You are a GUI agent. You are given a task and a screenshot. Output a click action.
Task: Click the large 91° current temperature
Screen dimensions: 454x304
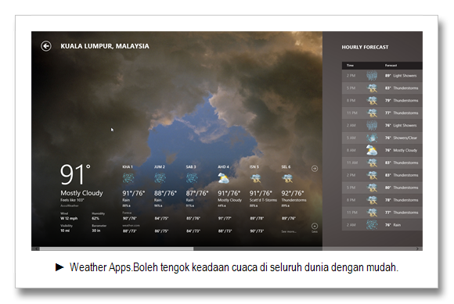75,174
